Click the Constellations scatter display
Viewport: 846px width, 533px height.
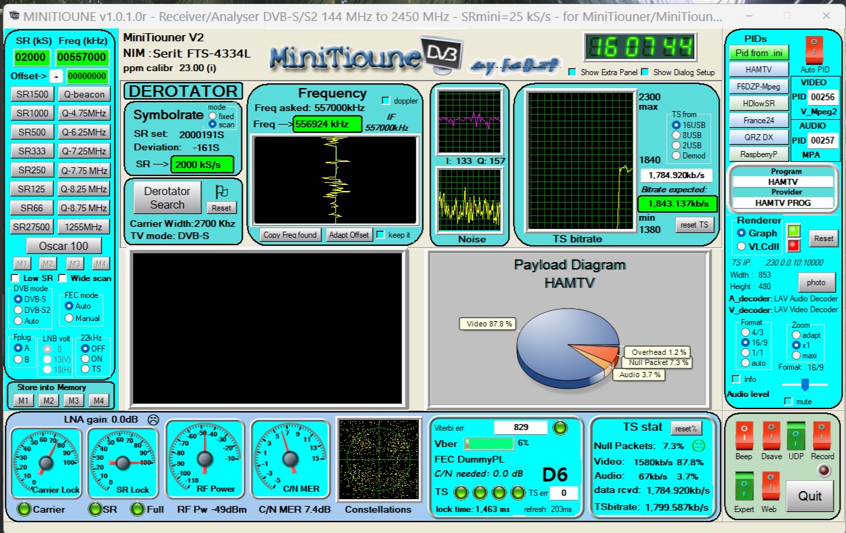377,461
